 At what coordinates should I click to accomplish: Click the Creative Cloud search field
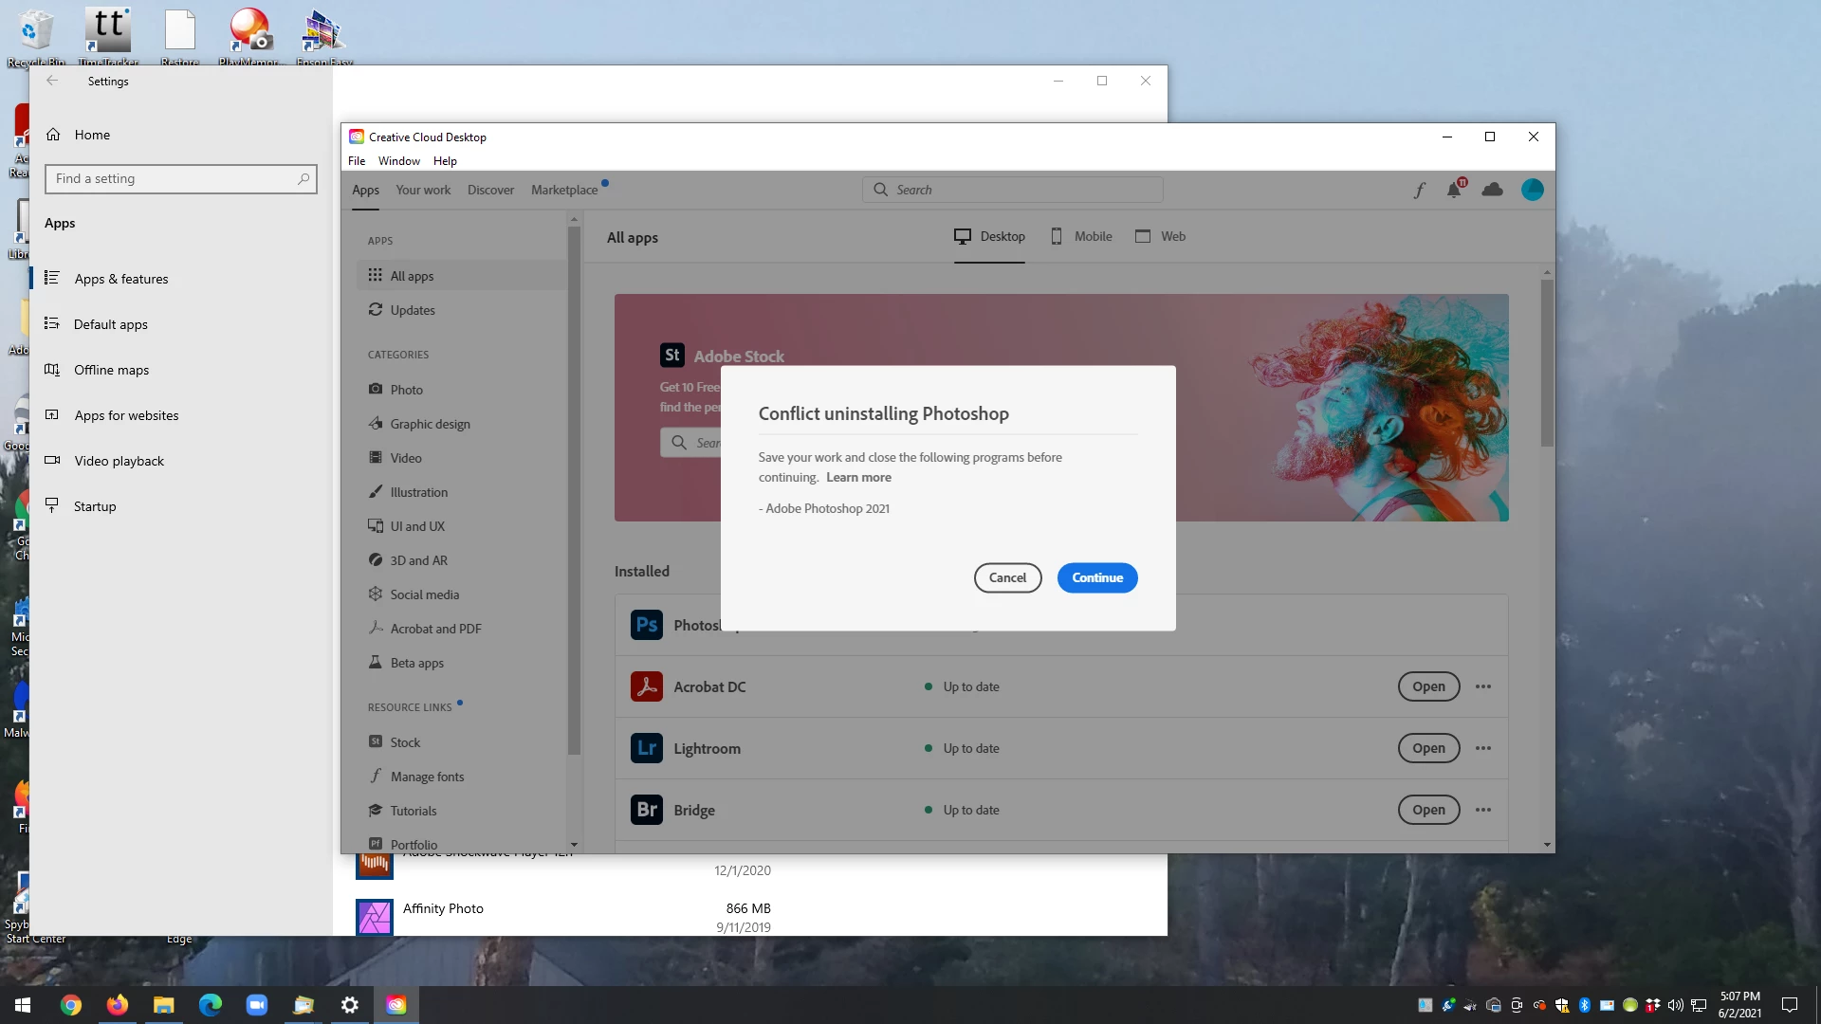[x=1013, y=190]
